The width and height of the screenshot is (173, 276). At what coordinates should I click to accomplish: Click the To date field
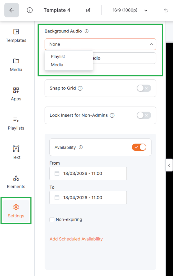point(88,198)
